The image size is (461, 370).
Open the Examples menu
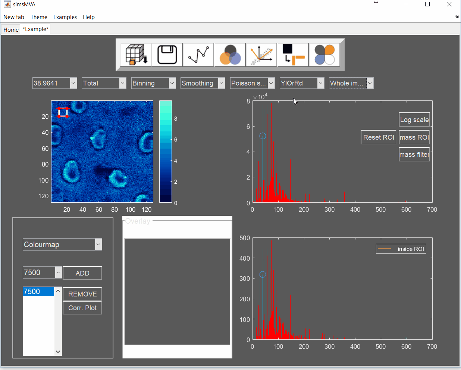[x=65, y=17]
